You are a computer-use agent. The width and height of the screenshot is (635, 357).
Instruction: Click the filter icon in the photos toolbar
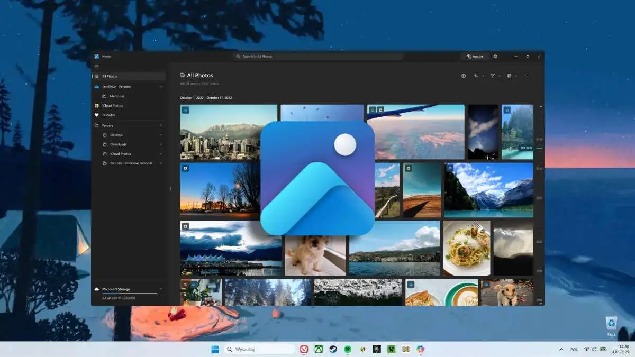point(492,76)
